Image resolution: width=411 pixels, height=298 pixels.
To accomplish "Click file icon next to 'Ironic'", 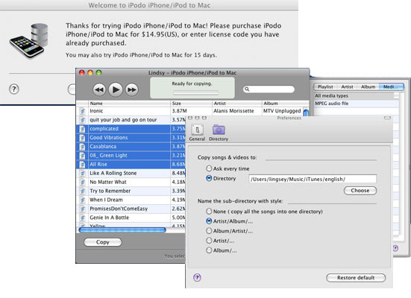I will click(x=82, y=111).
